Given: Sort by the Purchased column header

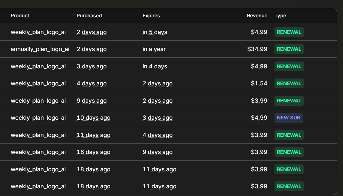Looking at the screenshot, I should (89, 16).
